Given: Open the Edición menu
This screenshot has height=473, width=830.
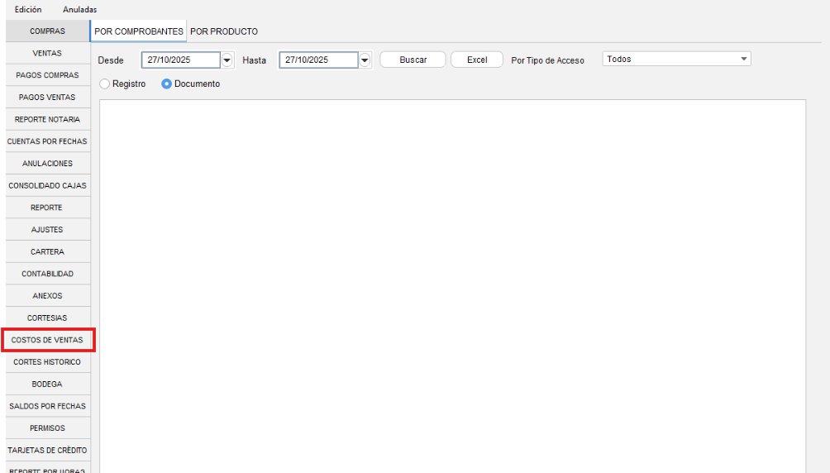Looking at the screenshot, I should click(x=28, y=9).
